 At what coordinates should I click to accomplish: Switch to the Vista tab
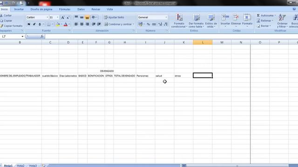(x=110, y=9)
